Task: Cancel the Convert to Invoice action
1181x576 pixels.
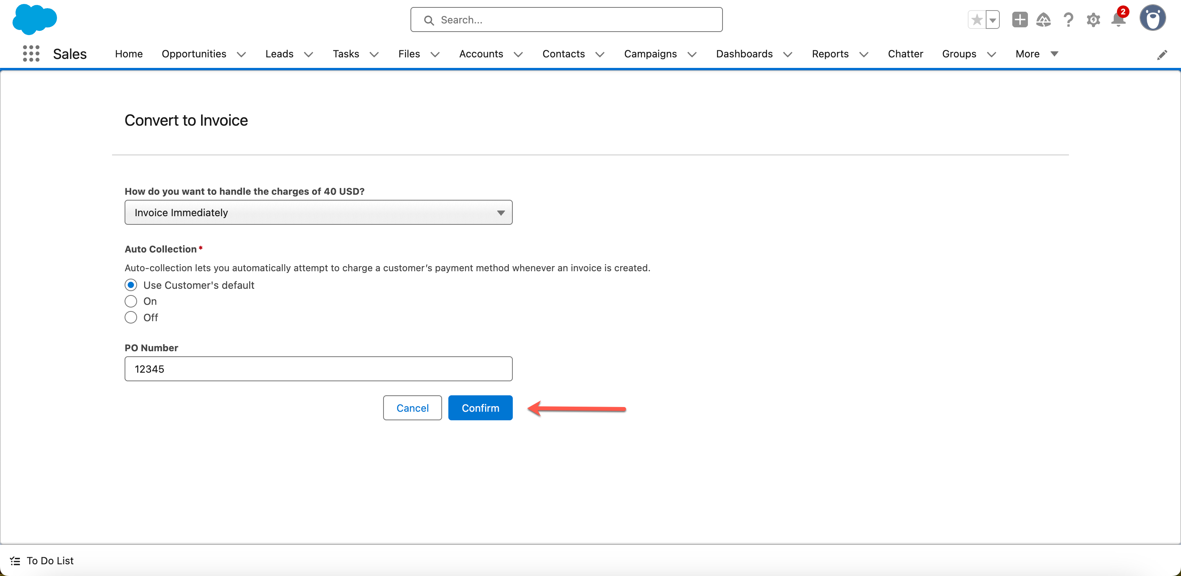Action: pos(412,407)
